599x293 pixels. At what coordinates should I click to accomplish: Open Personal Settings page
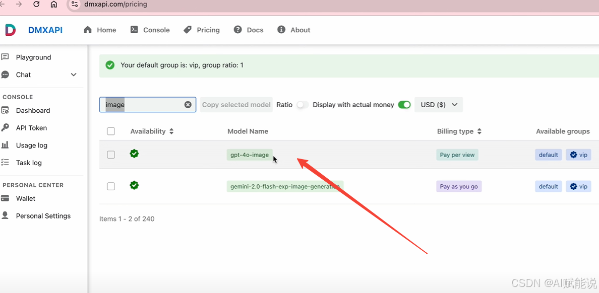click(x=43, y=216)
